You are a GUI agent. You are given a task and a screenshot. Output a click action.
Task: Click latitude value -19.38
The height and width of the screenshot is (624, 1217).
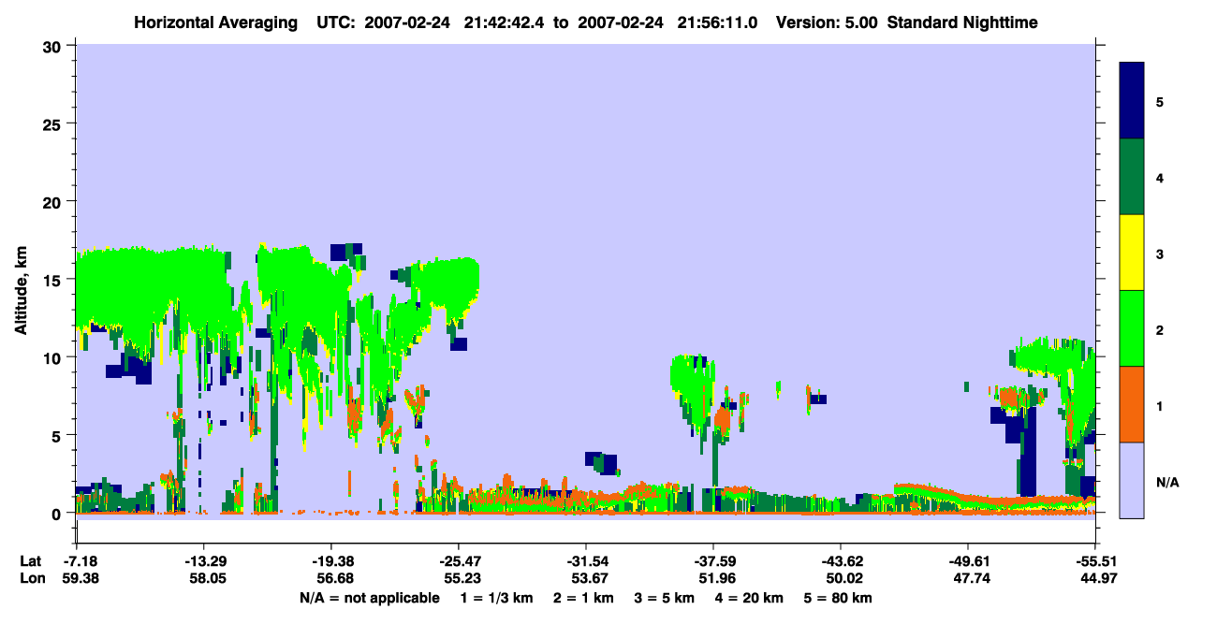click(330, 561)
